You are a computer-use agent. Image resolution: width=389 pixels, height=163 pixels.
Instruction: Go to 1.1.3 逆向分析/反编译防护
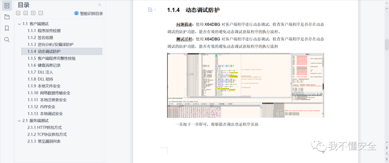[50, 45]
